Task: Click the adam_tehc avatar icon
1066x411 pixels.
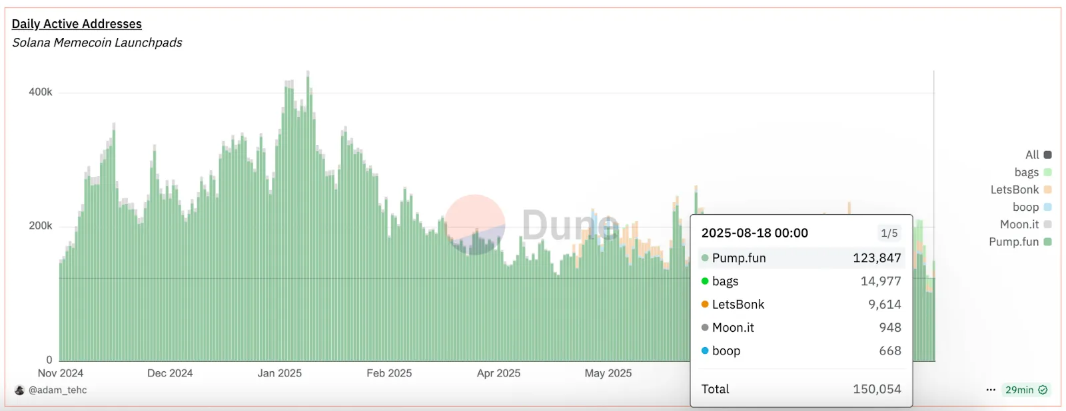Action: pyautogui.click(x=19, y=390)
